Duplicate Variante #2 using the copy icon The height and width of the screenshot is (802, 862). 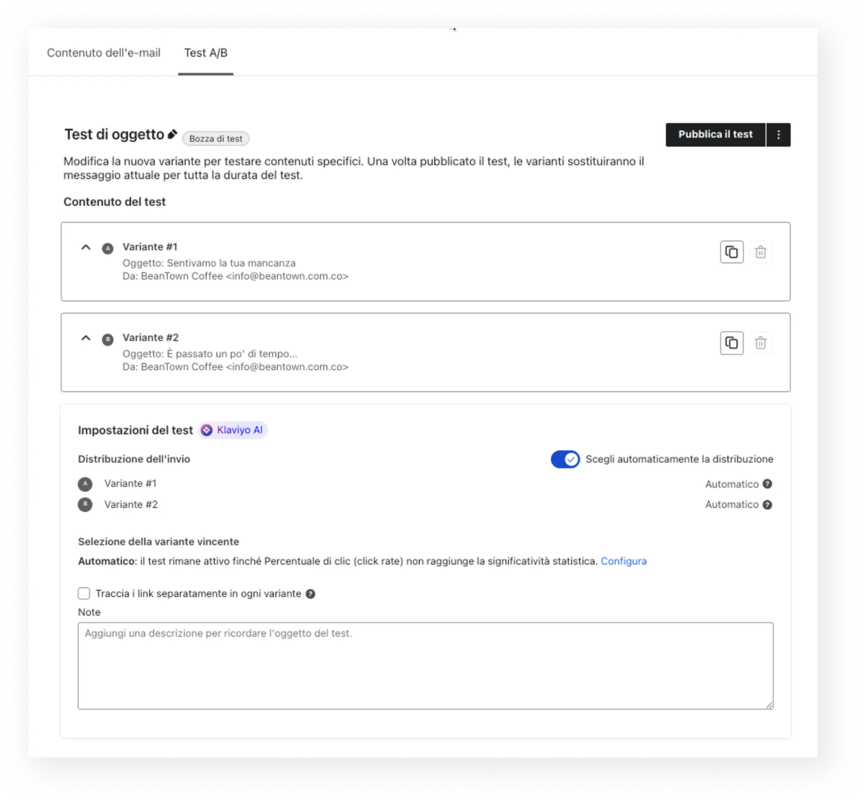732,342
